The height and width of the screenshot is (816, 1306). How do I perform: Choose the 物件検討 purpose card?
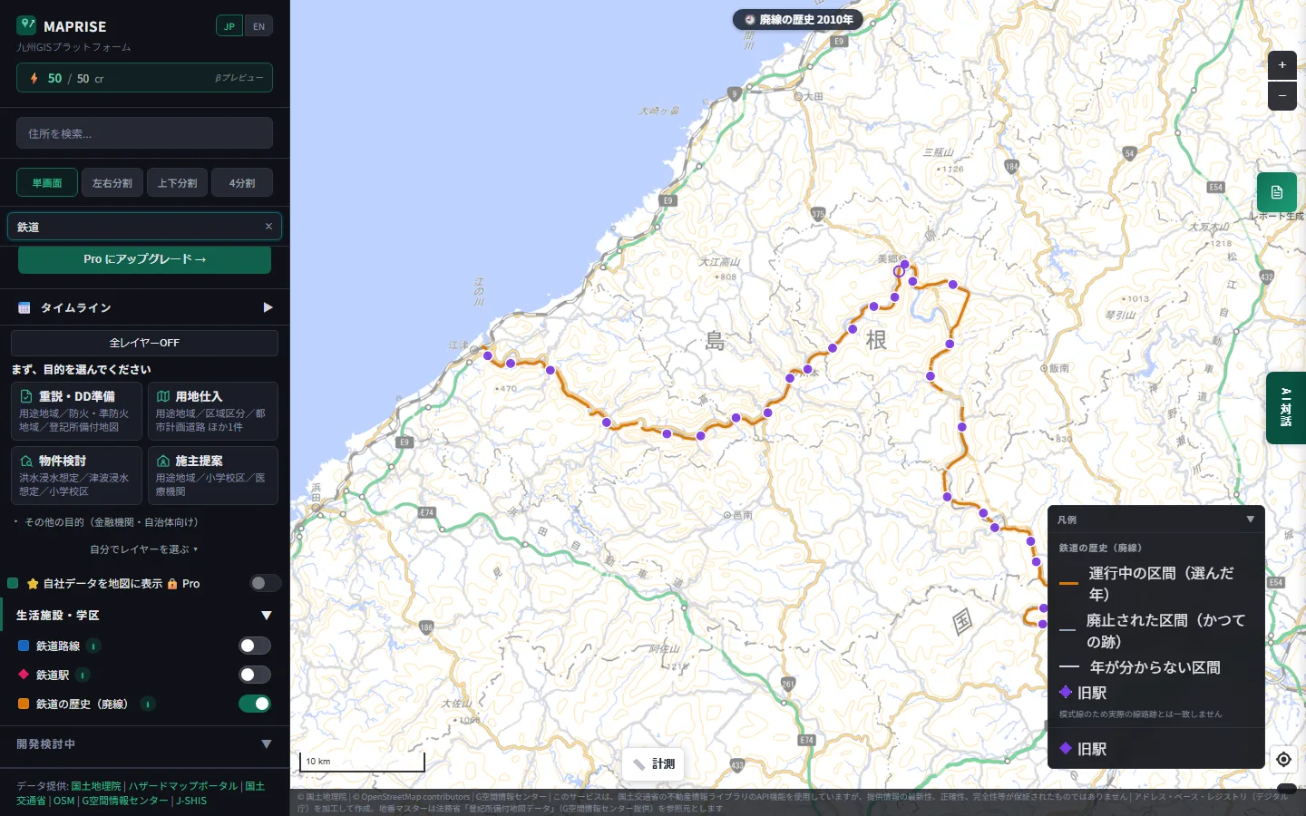(x=76, y=475)
